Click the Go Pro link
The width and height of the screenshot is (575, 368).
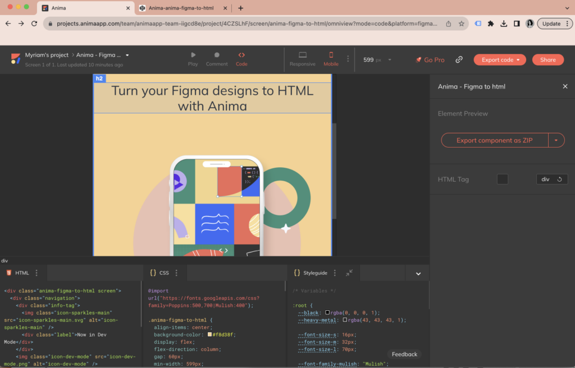click(x=430, y=59)
